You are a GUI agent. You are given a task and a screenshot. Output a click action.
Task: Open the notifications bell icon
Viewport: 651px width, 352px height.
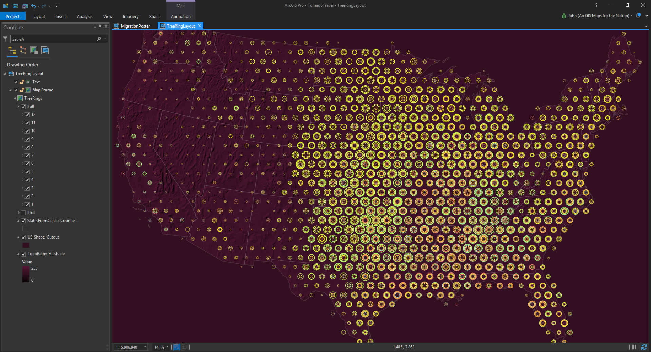click(x=638, y=16)
